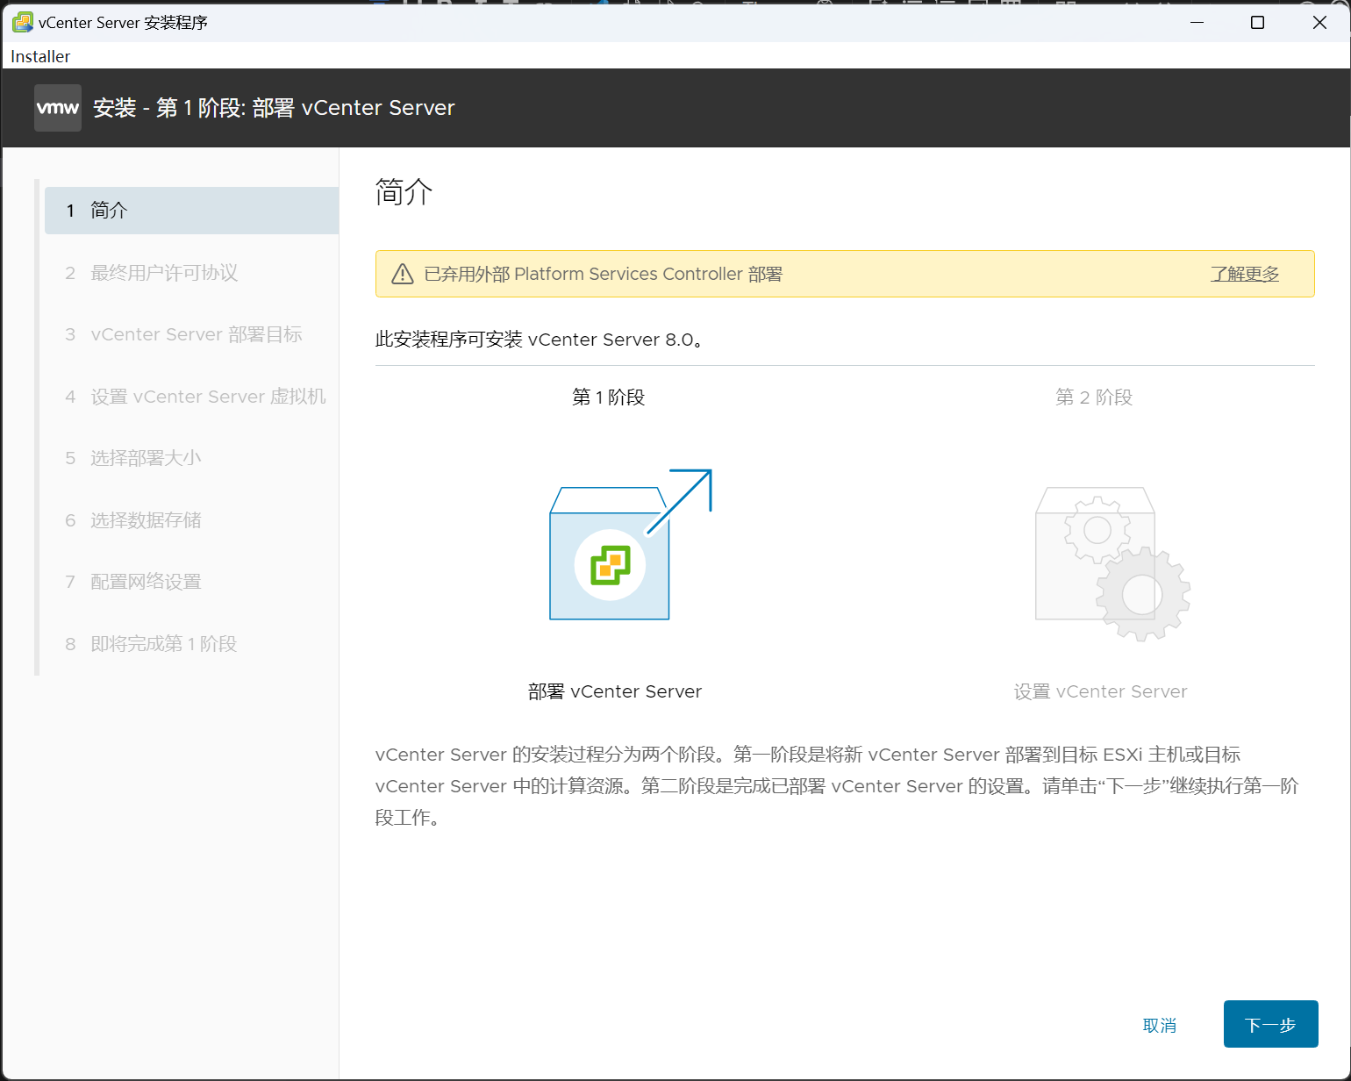Screen dimensions: 1351x1081
Task: Click the 下一步 button
Action: click(x=1270, y=1024)
